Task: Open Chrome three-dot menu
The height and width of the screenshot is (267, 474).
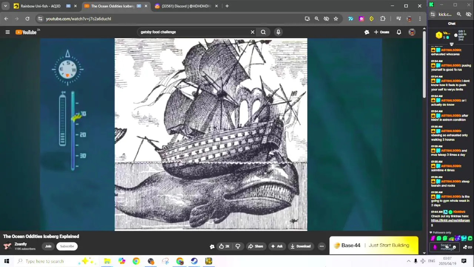Action: (420, 19)
